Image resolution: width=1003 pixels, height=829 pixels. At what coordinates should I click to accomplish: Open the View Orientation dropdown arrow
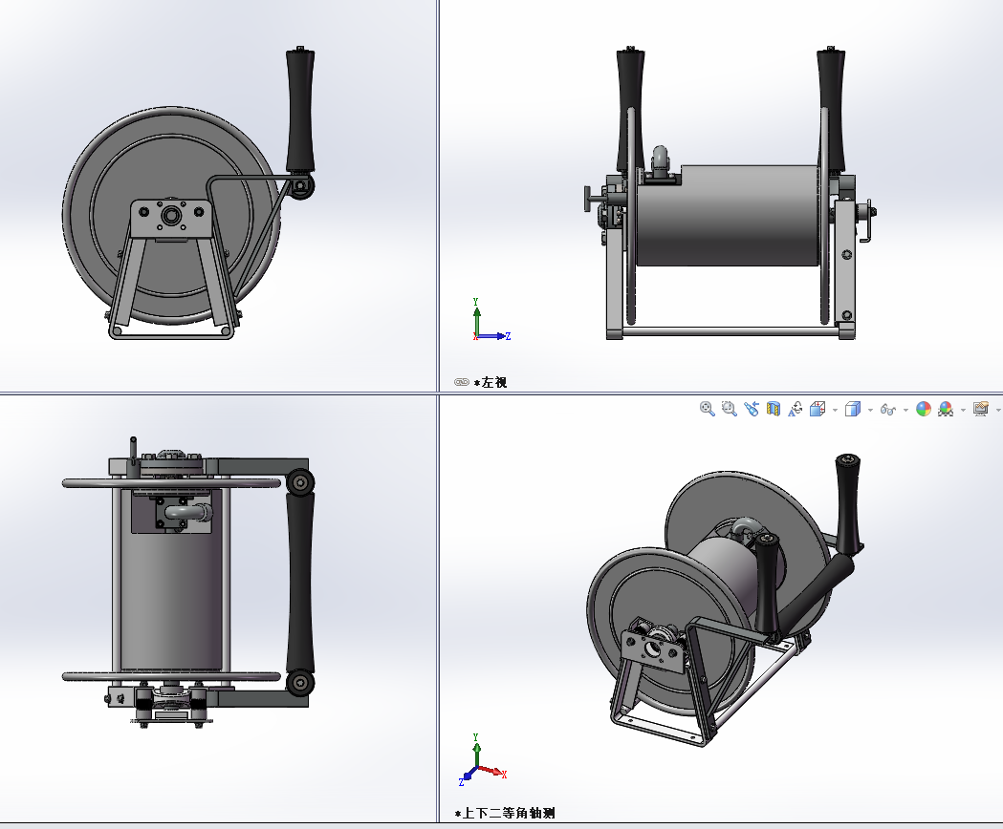pos(835,411)
